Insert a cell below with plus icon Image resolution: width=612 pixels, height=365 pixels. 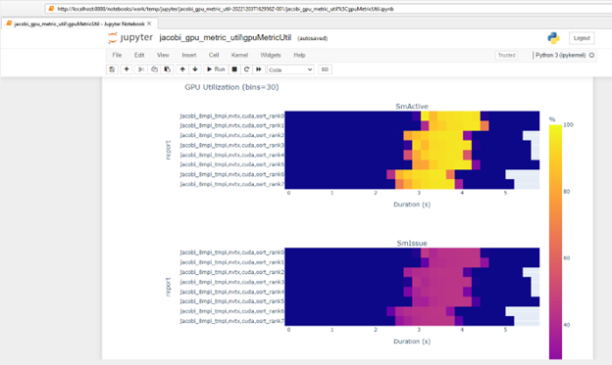pos(127,69)
